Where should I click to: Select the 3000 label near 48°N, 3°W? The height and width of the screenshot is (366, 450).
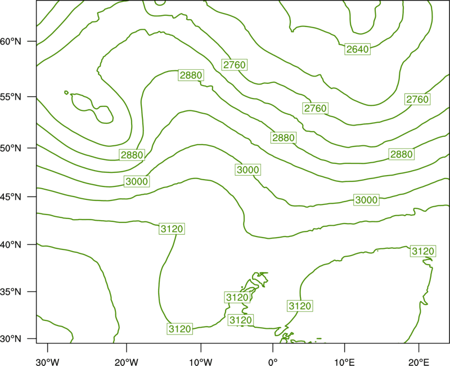pyautogui.click(x=248, y=170)
